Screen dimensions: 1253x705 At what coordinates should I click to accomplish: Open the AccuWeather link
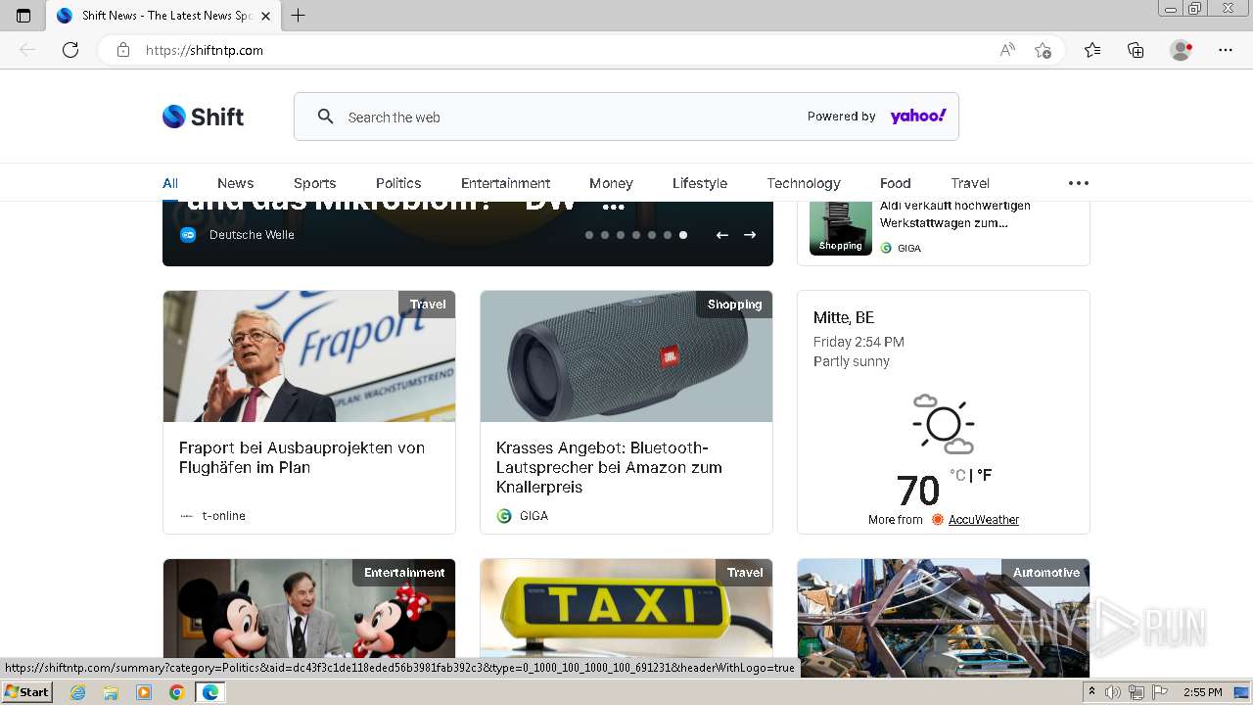(984, 520)
